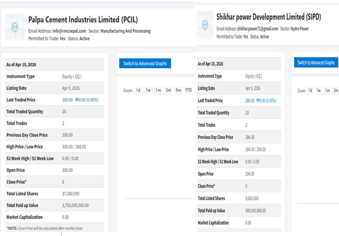The width and height of the screenshot is (339, 236).
Task: Set Palpa Cement chart zoom to 3m
Action: click(x=169, y=90)
